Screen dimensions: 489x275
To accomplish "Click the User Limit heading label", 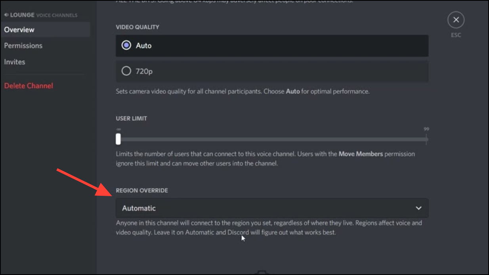I will (132, 118).
